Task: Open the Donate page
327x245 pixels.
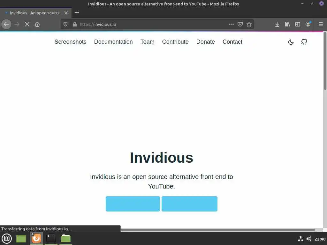Action: pyautogui.click(x=205, y=42)
